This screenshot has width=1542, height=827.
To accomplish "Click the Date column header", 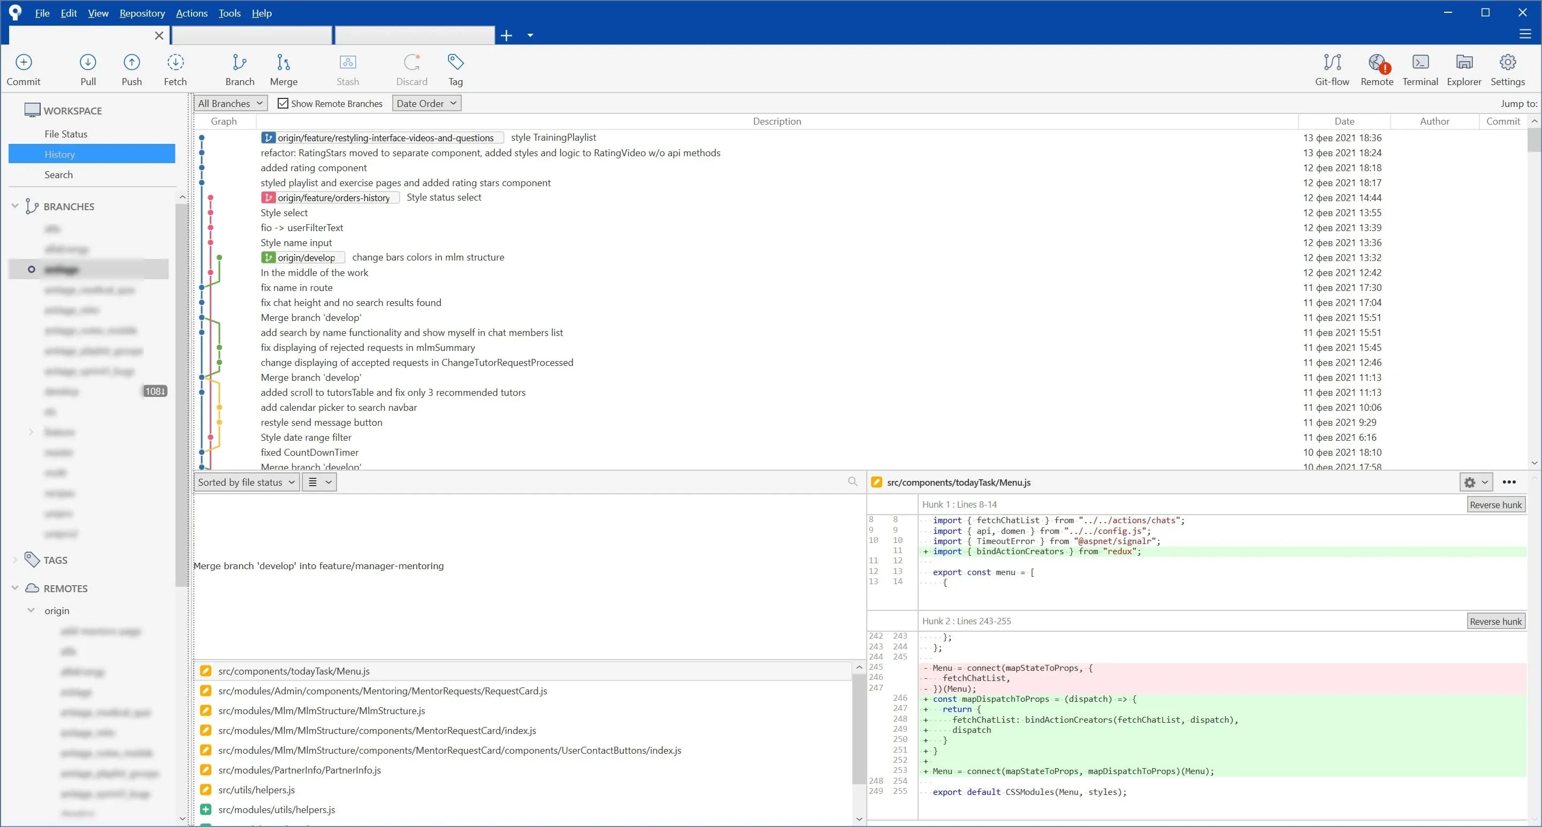I will [x=1344, y=121].
